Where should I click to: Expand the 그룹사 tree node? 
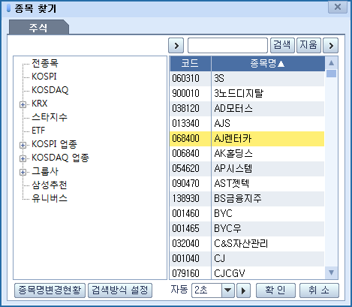(23, 172)
